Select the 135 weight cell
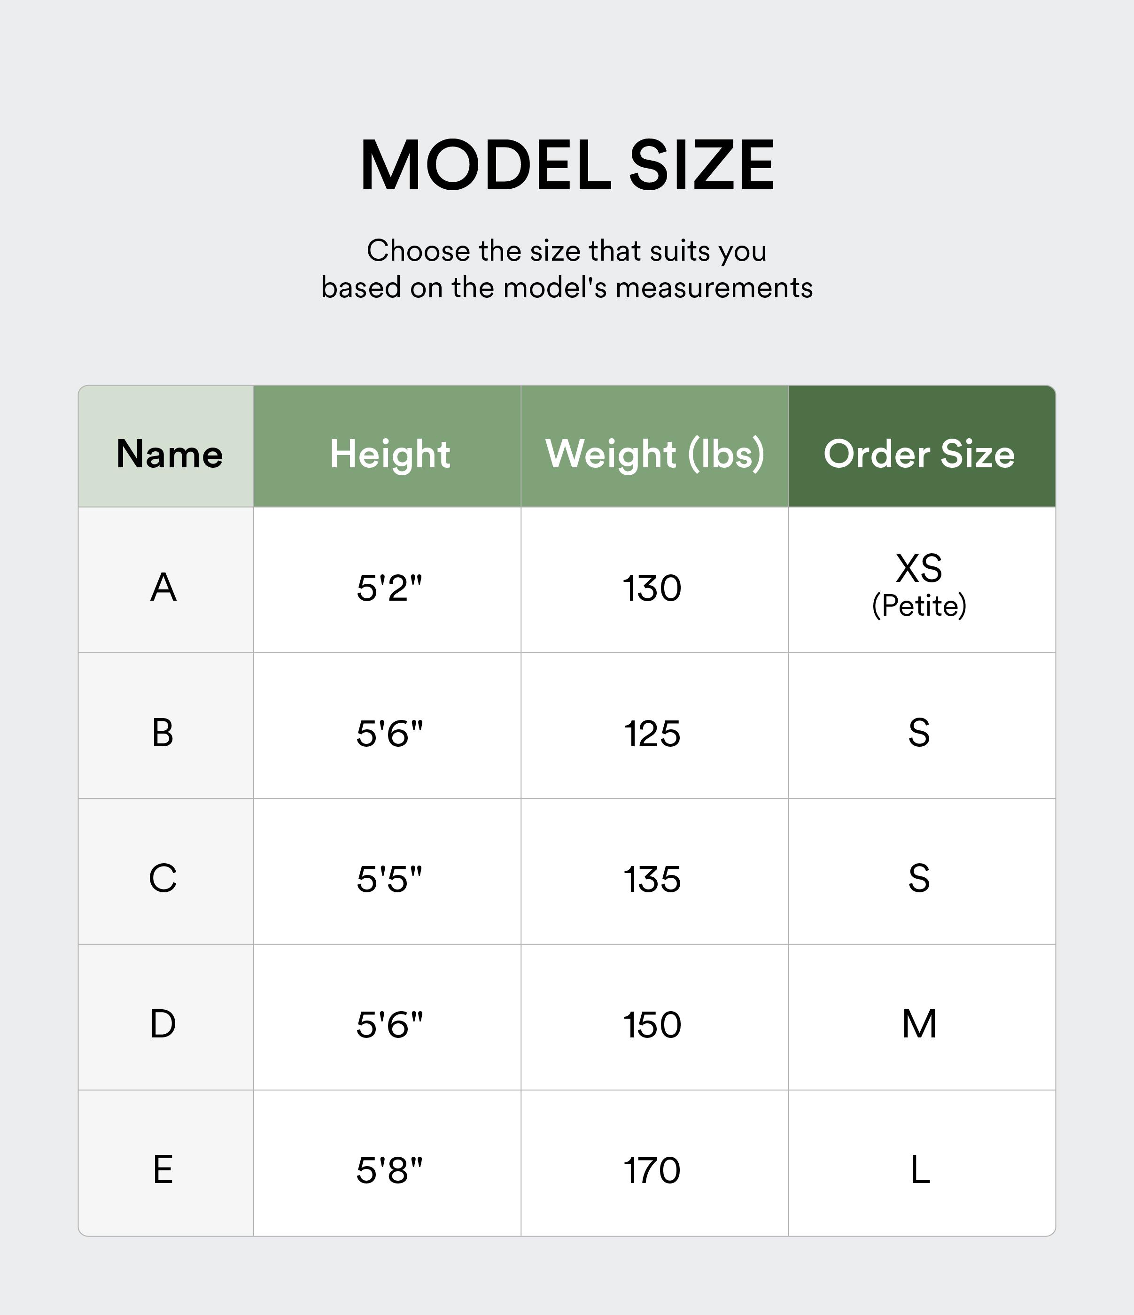 [x=652, y=880]
